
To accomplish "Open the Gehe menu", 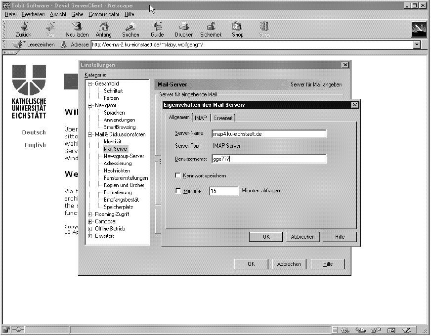I will (77, 14).
